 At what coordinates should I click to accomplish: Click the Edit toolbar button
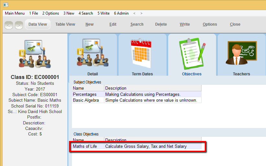pos(113,24)
